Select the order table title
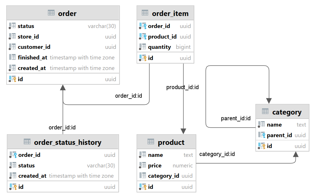This screenshot has height=196, width=315. [67, 13]
